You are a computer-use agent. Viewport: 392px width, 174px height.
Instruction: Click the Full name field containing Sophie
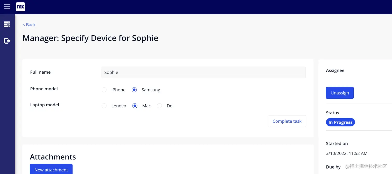click(204, 73)
